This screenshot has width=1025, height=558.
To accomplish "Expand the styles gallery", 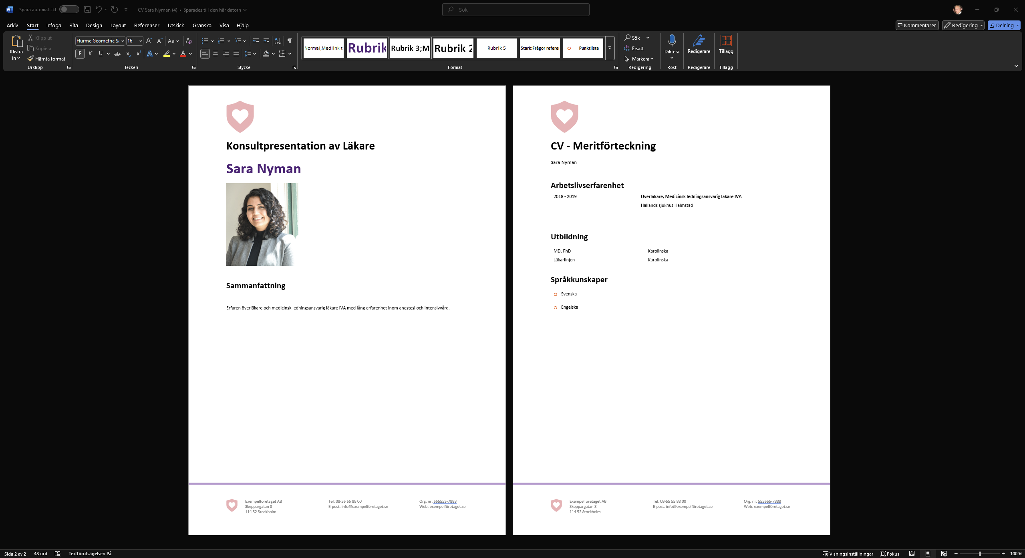I will click(610, 48).
